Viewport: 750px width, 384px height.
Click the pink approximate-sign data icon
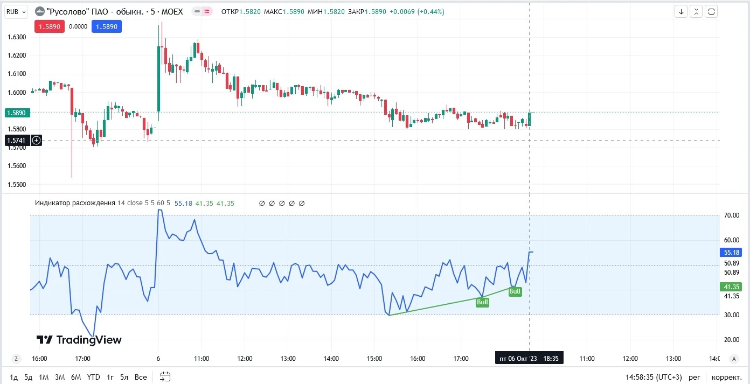(206, 11)
